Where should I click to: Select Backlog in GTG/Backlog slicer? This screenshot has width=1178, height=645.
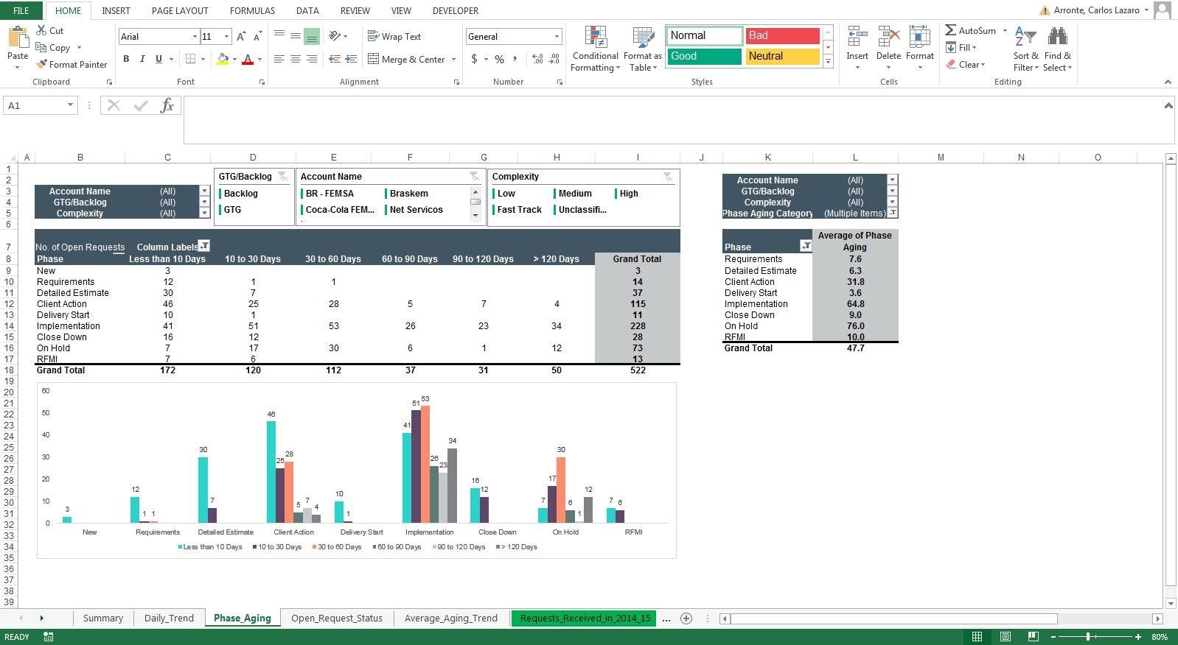coord(253,193)
